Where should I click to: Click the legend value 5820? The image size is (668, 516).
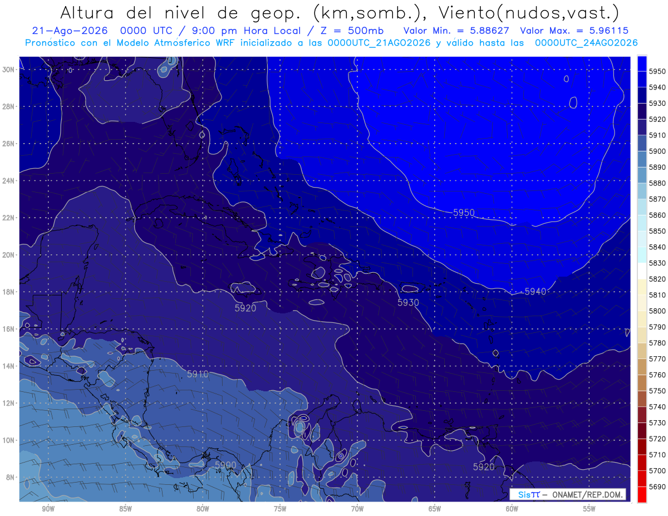(x=657, y=279)
